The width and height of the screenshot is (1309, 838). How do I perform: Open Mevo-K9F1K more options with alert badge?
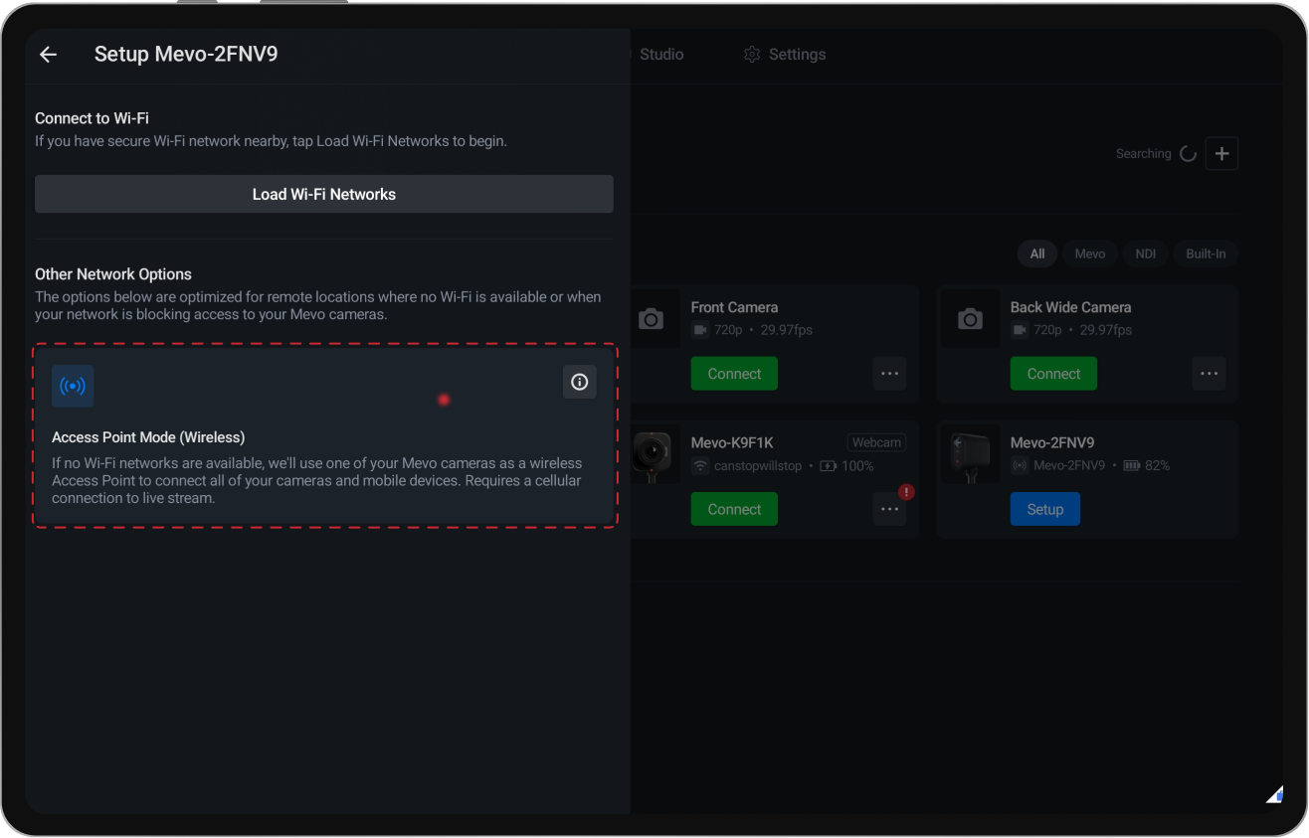click(x=889, y=509)
